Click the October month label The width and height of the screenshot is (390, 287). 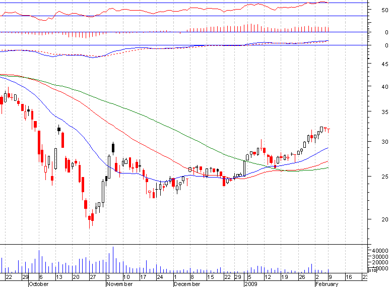pyautogui.click(x=39, y=284)
